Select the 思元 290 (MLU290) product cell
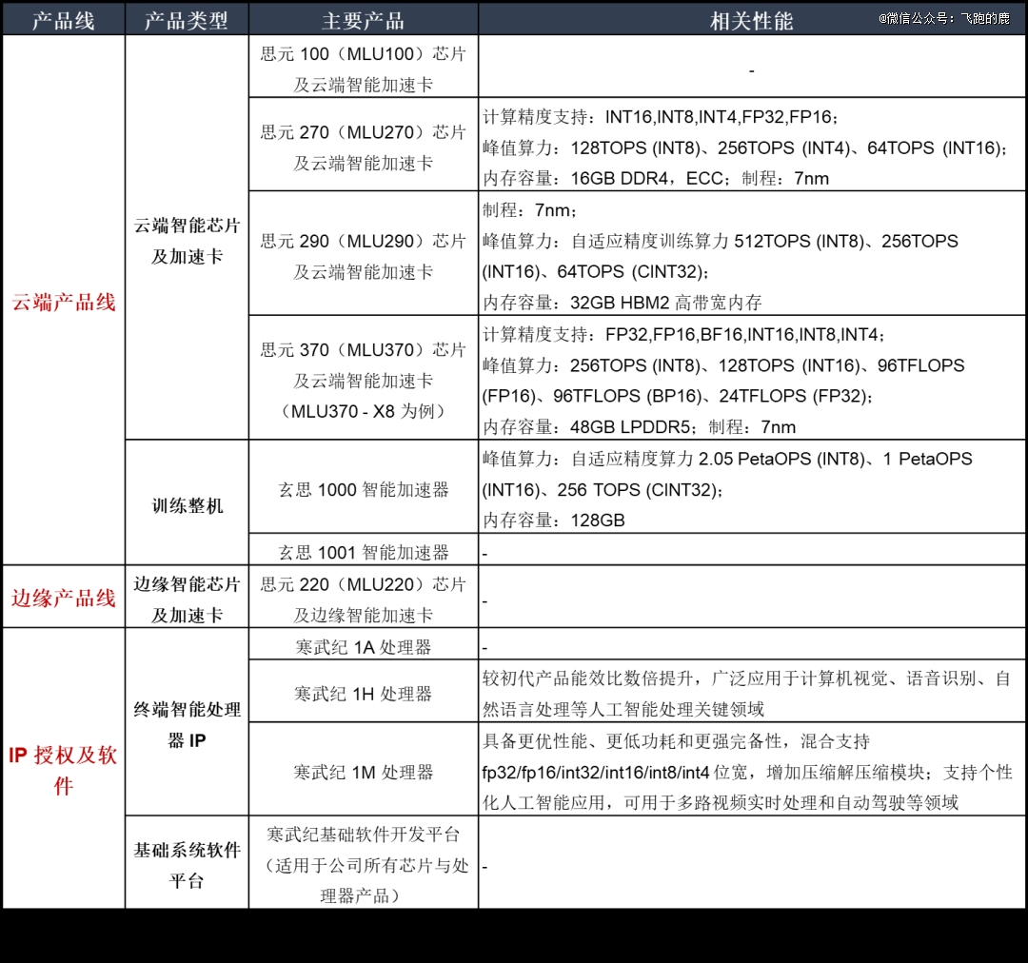 [x=364, y=253]
